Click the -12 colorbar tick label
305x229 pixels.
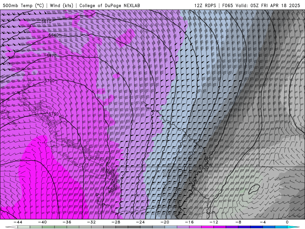[214, 222]
